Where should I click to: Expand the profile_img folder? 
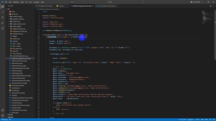tap(16, 22)
